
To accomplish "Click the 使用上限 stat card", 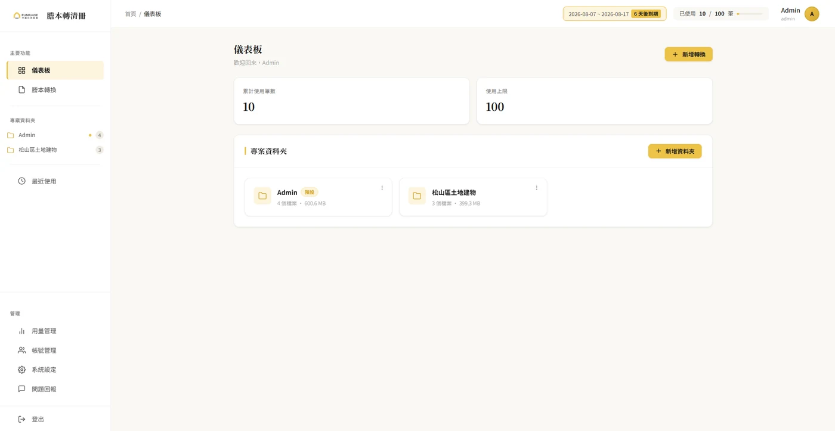I will pos(595,101).
